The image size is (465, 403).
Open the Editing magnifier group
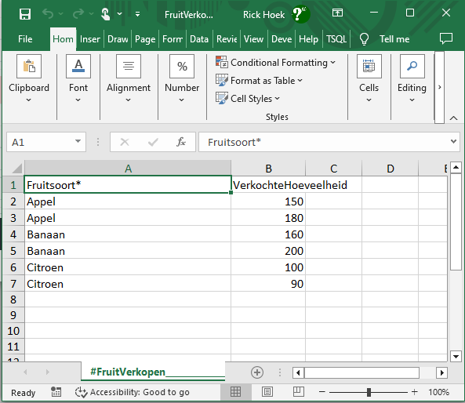tap(412, 66)
